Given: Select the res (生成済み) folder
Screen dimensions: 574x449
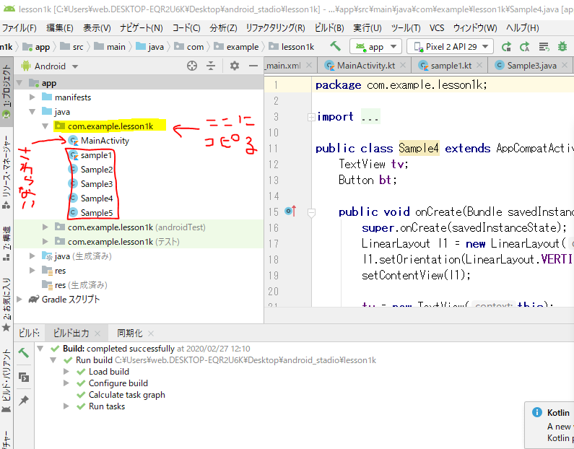Looking at the screenshot, I should click(x=75, y=284).
